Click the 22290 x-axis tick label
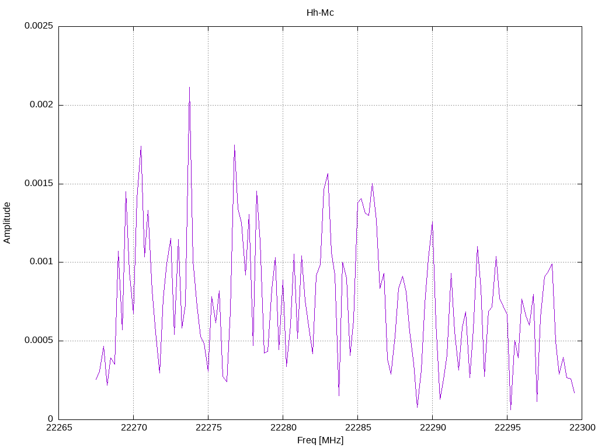Image resolution: width=598 pixels, height=448 pixels. (433, 428)
